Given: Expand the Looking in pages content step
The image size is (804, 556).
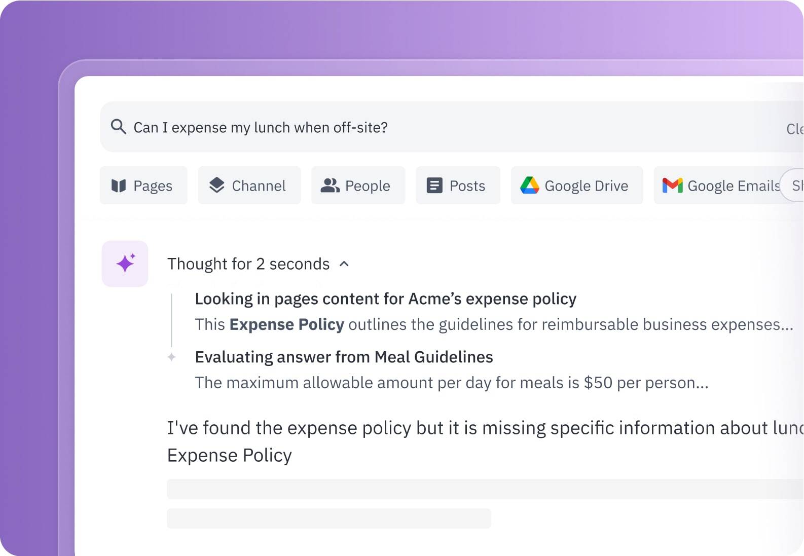Looking at the screenshot, I should click(x=386, y=299).
